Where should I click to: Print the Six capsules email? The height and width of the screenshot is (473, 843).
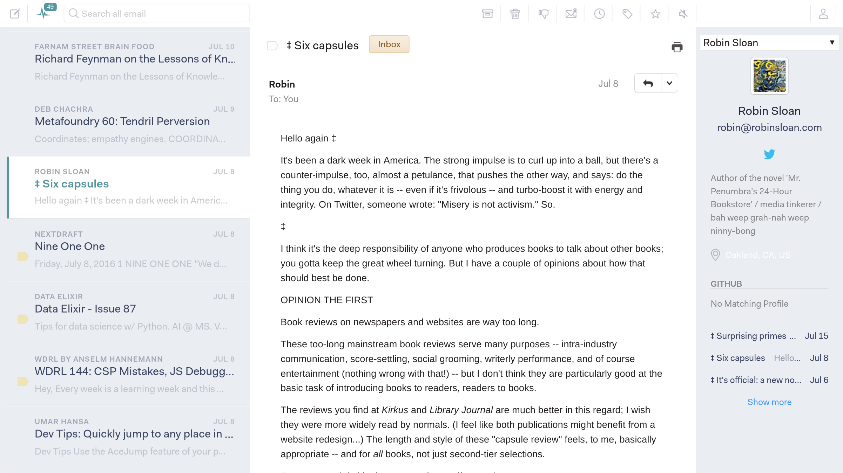(677, 47)
